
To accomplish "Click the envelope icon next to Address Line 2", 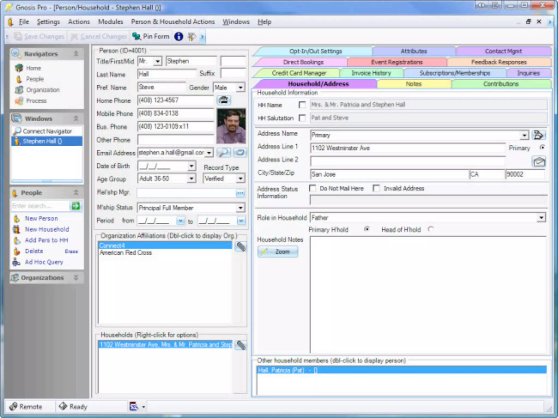I will 539,162.
